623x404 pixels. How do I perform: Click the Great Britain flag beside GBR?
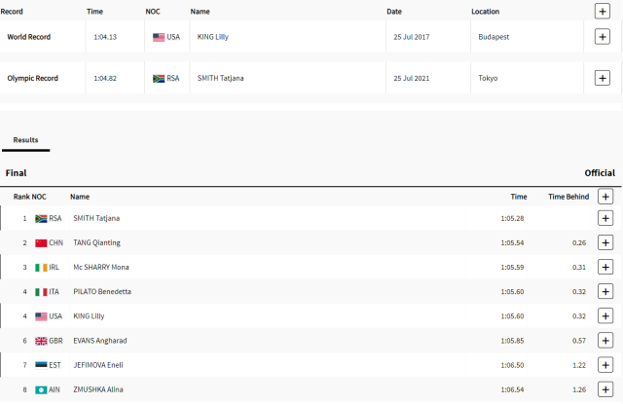(41, 341)
